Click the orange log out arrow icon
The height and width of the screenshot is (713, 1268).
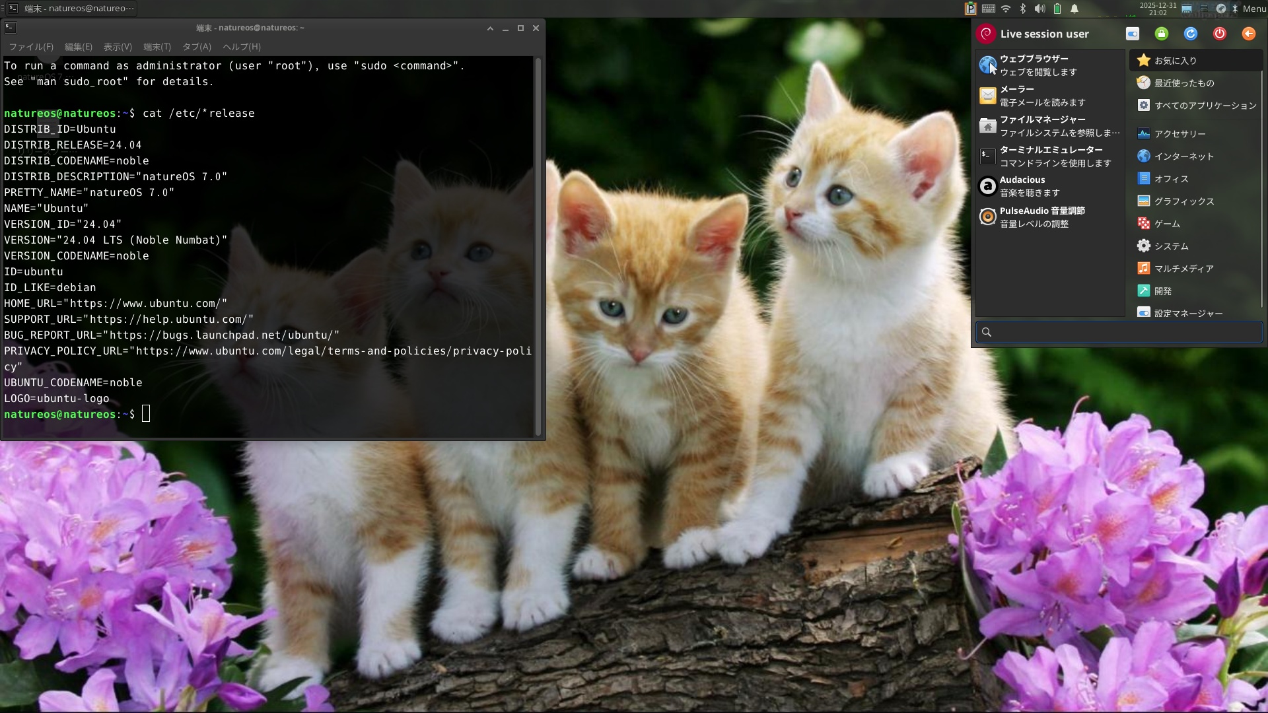click(x=1248, y=34)
